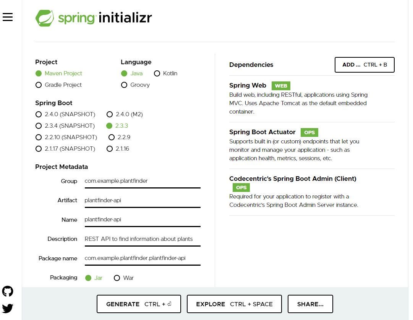Open the Twitter bird icon link
The image size is (413, 320).
click(8, 308)
